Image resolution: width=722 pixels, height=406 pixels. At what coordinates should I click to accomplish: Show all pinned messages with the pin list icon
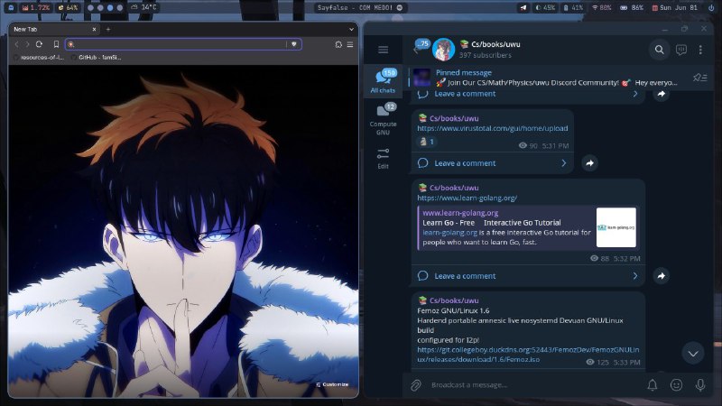click(x=700, y=78)
